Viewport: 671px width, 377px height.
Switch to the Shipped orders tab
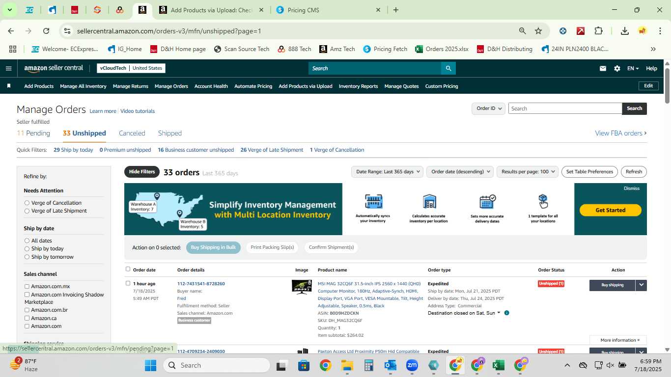click(170, 133)
